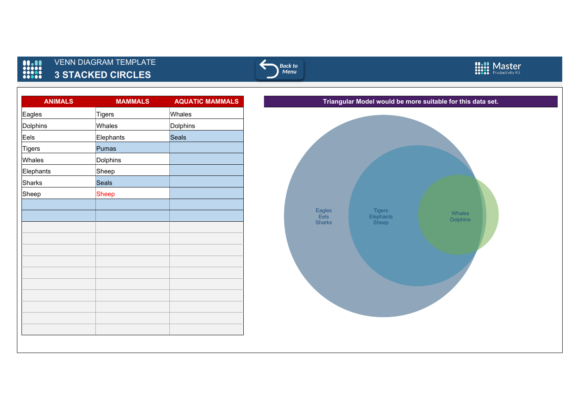Click the purple Triangular Model message banner
Image resolution: width=580 pixels, height=410 pixels.
411,102
